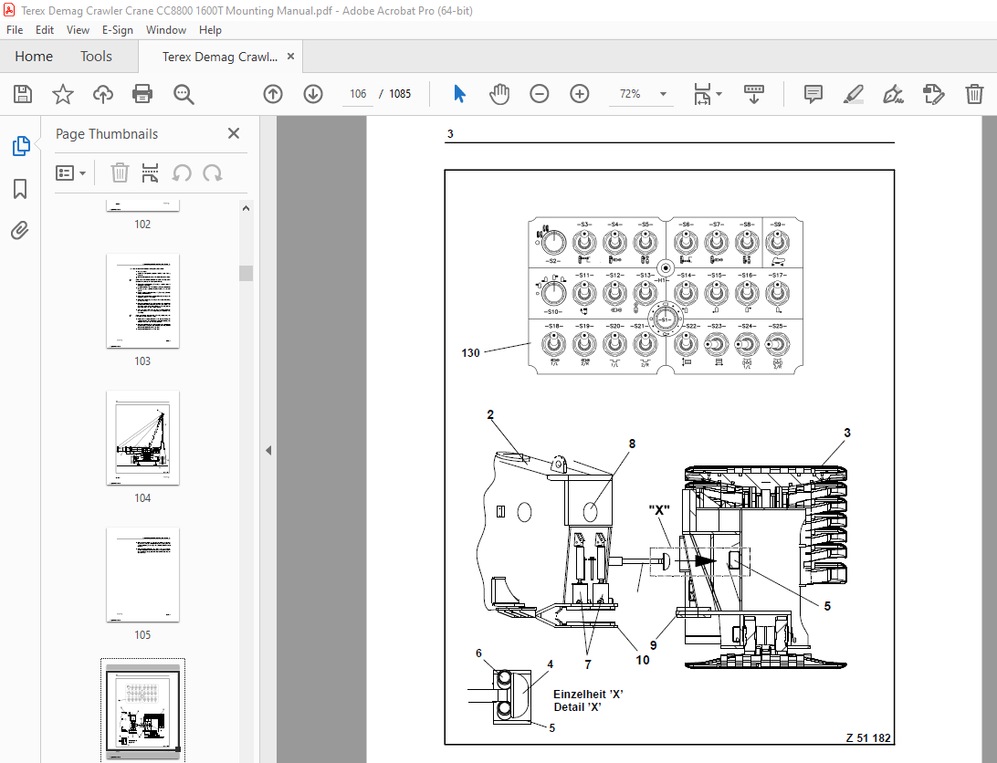Image resolution: width=997 pixels, height=763 pixels.
Task: Open the View menu
Action: click(78, 30)
